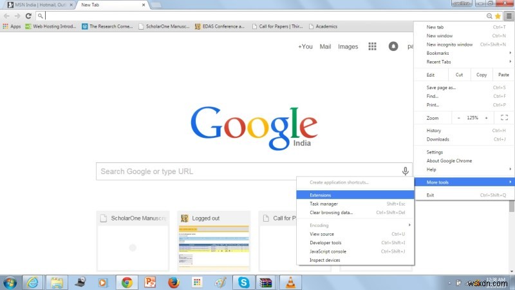
Task: Increase zoom with the plus button
Action: coord(487,118)
